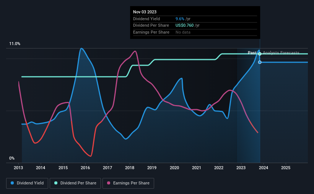Click the 2025 x-axis label
The image size is (314, 194).
(x=286, y=168)
